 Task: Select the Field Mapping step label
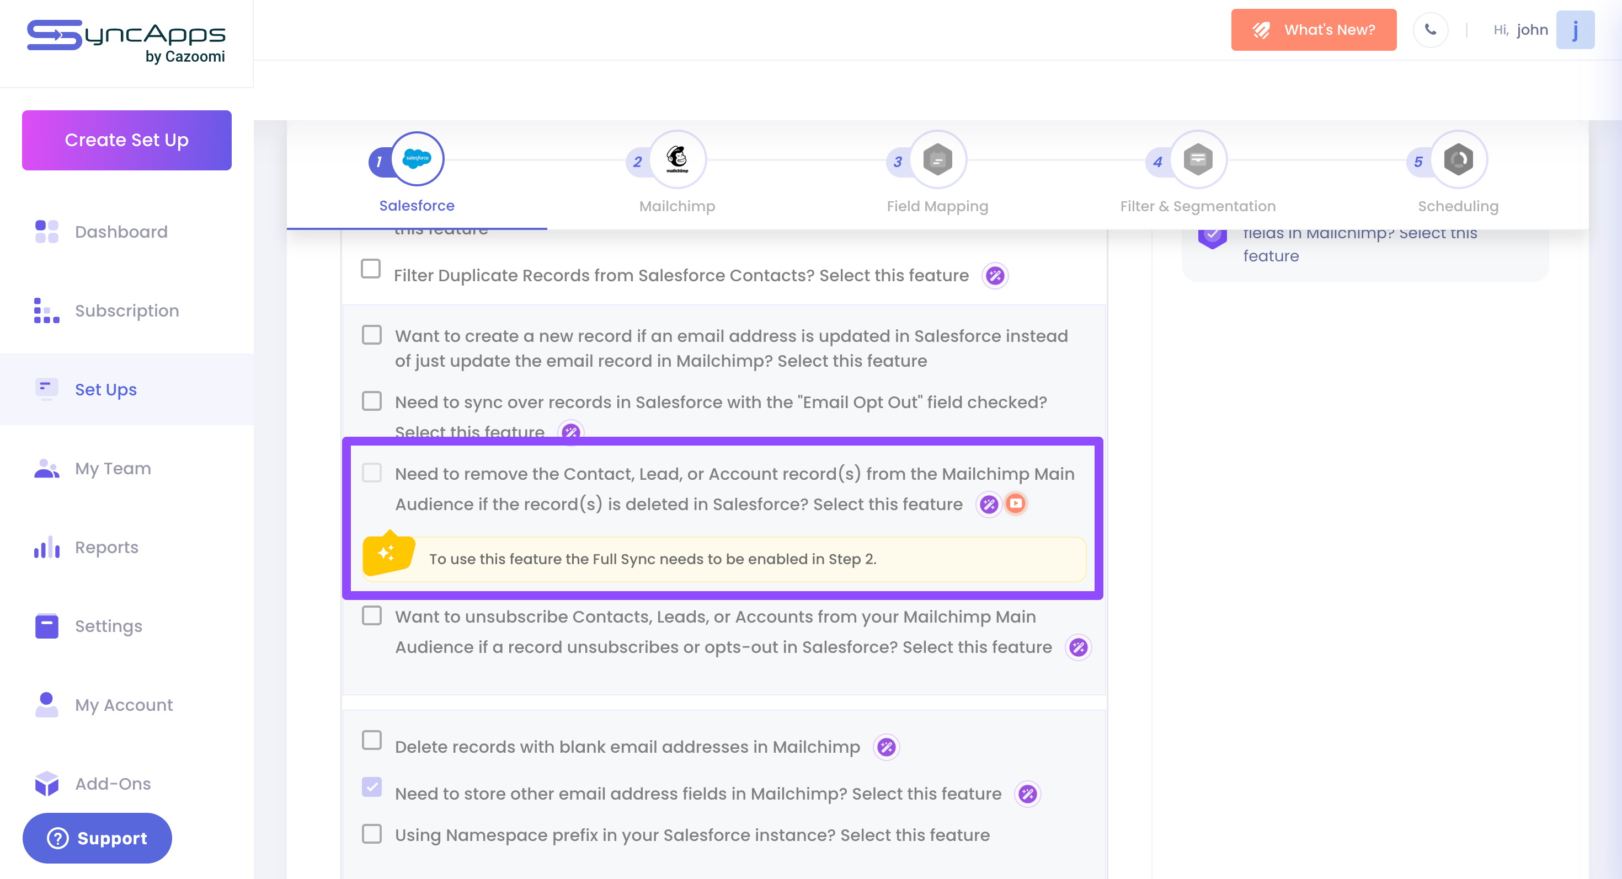pyautogui.click(x=937, y=206)
